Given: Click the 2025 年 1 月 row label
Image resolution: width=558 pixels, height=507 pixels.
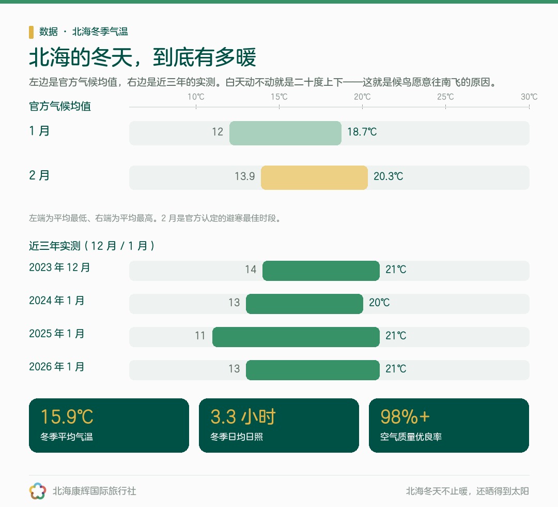Looking at the screenshot, I should (57, 334).
